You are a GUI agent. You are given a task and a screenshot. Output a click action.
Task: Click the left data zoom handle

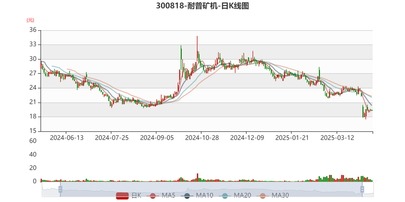(60, 189)
